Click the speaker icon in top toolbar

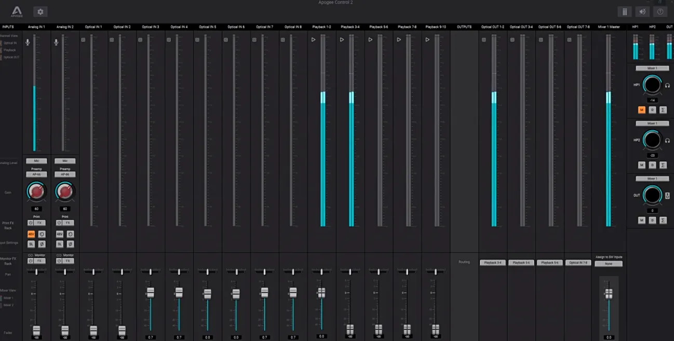click(642, 11)
